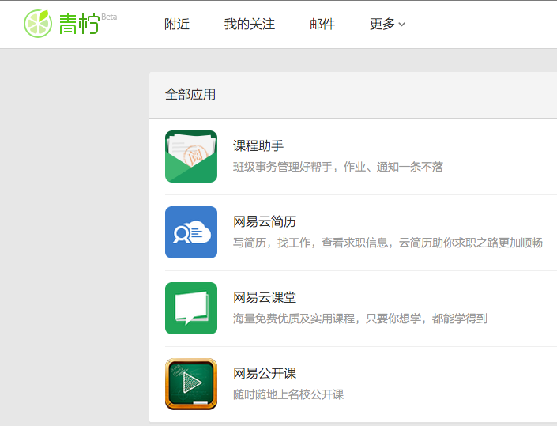This screenshot has width=557, height=426.
Task: Click the Beta label beside the logo
Action: 109,17
